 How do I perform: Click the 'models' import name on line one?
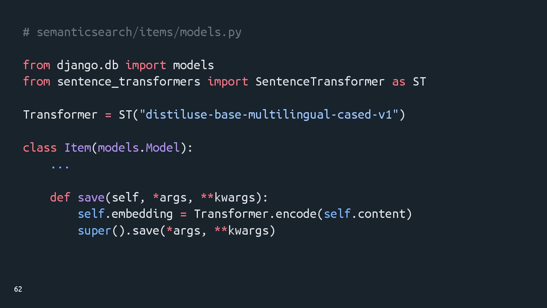point(193,65)
